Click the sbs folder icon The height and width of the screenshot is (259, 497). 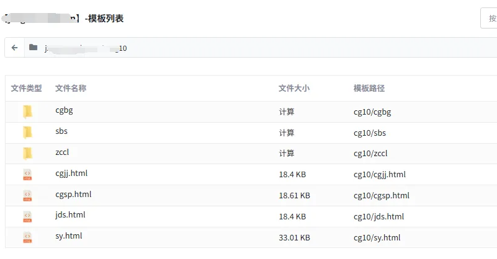point(27,132)
